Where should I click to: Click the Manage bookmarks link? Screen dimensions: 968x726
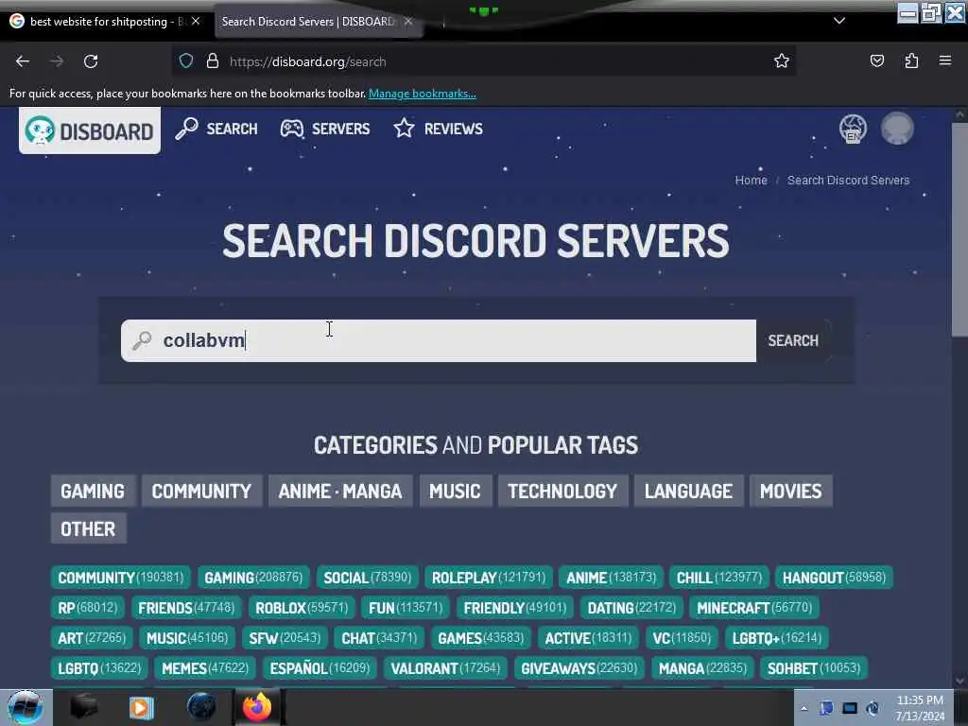click(423, 94)
